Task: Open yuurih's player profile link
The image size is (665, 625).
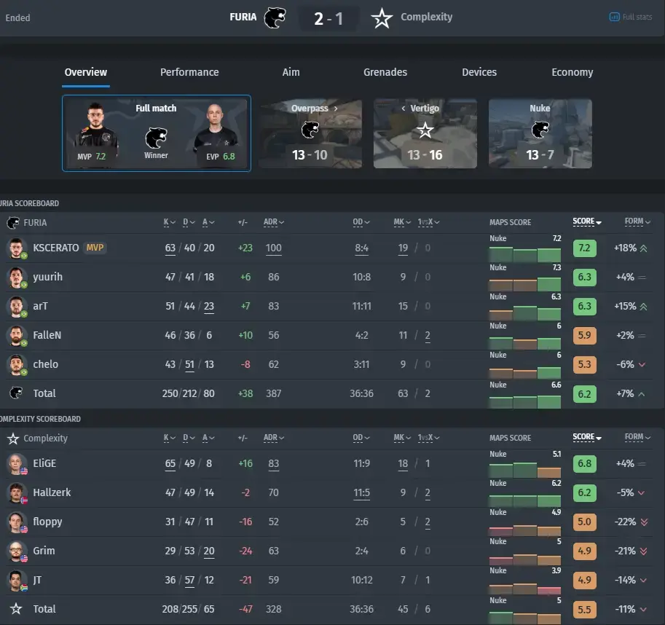Action: coord(48,278)
